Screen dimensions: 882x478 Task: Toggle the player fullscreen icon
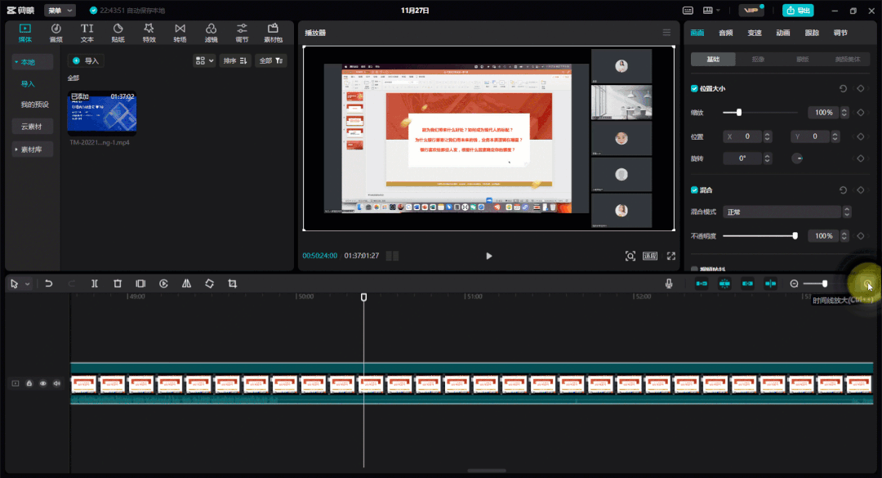pyautogui.click(x=671, y=257)
